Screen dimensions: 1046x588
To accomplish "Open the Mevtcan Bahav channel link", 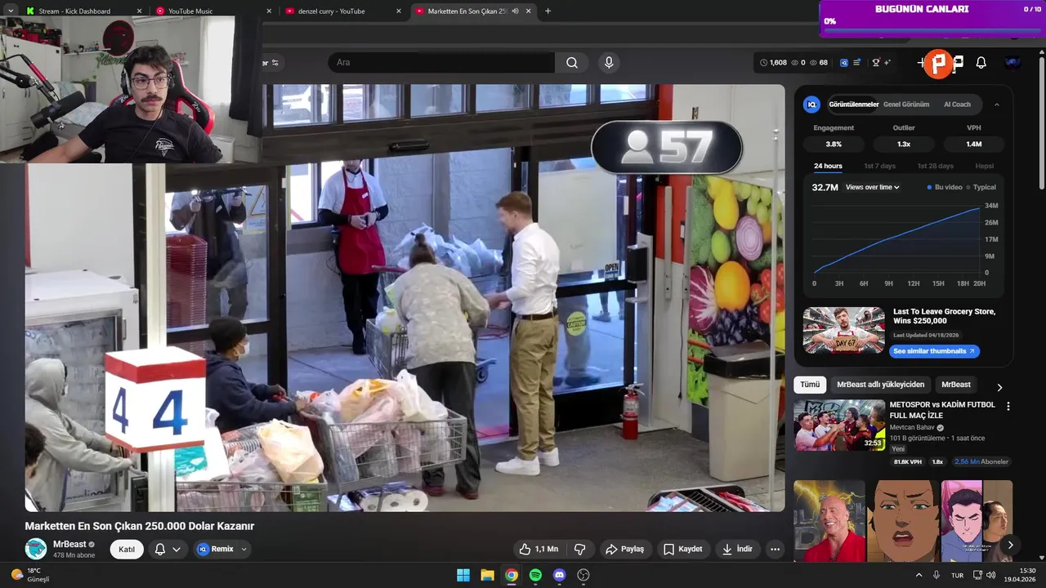I will coord(911,427).
